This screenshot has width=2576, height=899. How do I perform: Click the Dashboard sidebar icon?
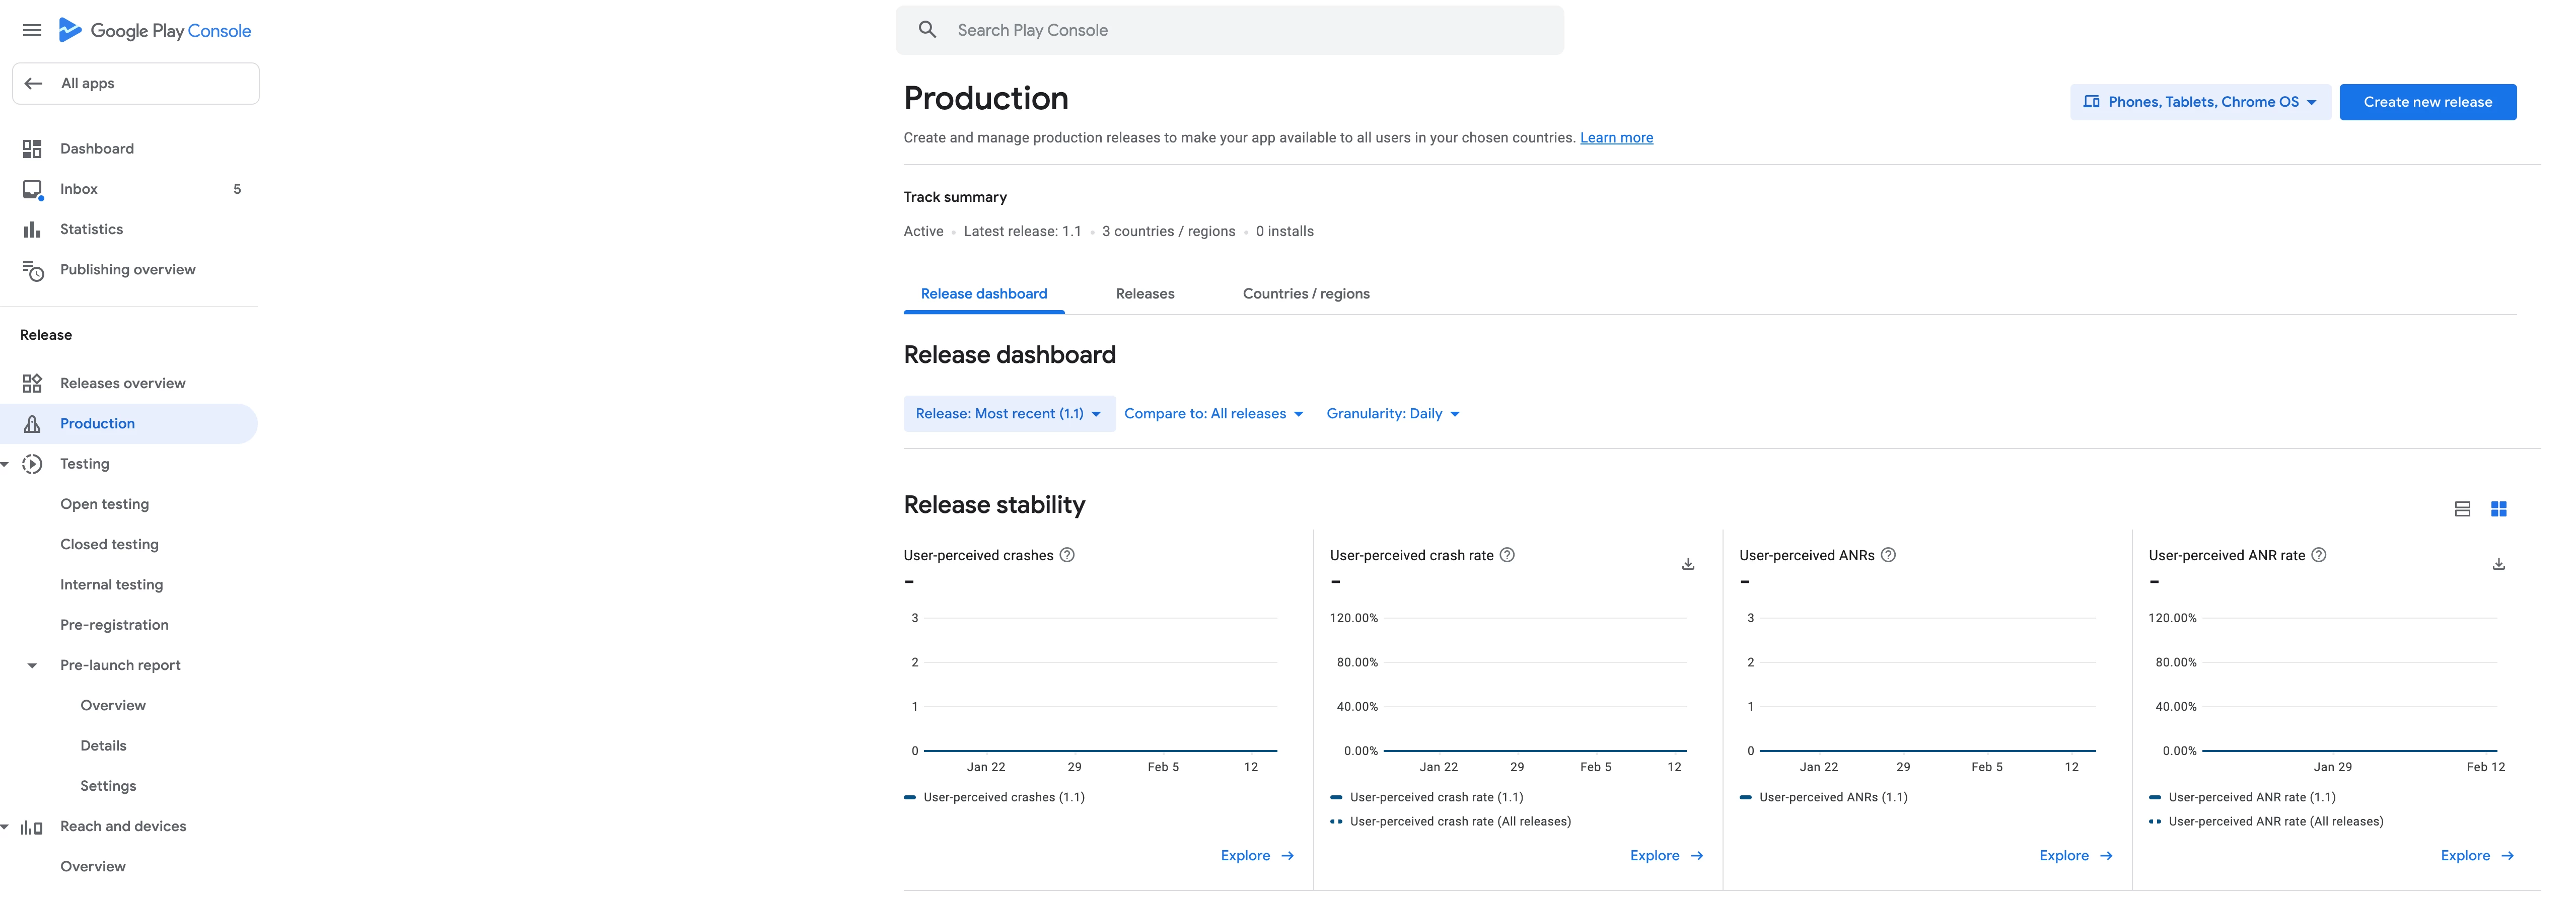[32, 149]
